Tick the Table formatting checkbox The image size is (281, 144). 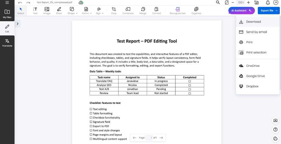point(91,113)
